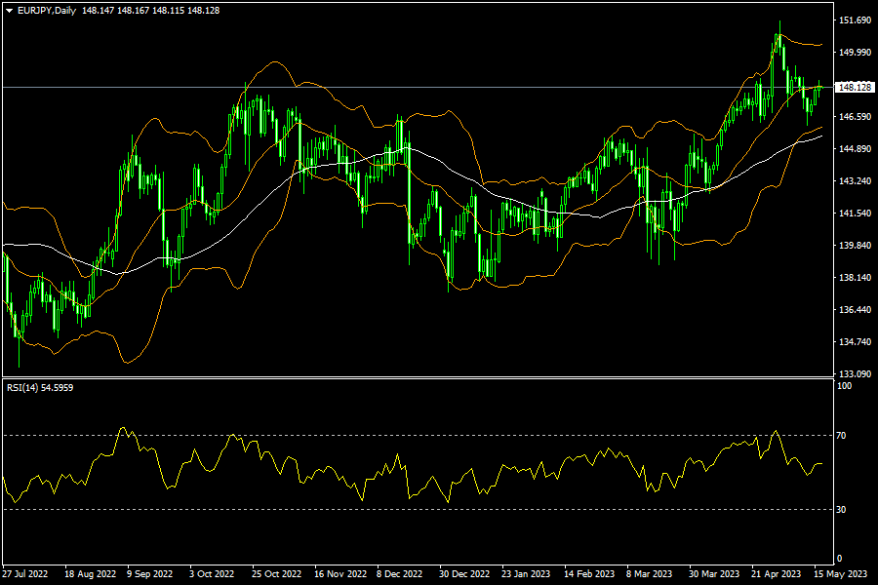Click the 8 Dec 2022 date label
Image resolution: width=878 pixels, height=585 pixels.
pyautogui.click(x=399, y=574)
